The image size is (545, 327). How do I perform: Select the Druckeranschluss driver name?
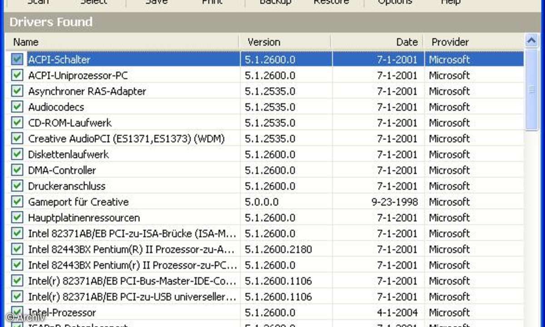coord(67,186)
